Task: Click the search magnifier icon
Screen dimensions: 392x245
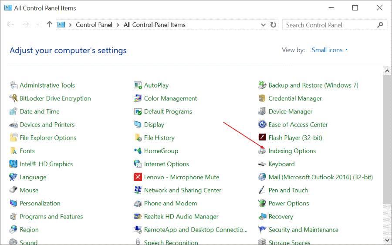Action: [x=380, y=25]
